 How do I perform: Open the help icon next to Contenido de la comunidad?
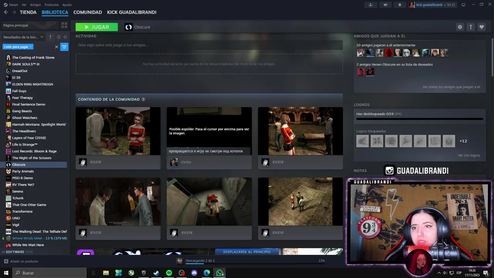click(143, 99)
